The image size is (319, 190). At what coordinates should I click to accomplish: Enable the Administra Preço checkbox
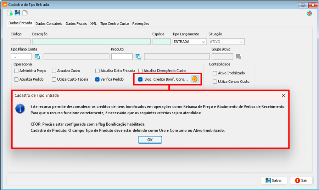tap(16, 71)
